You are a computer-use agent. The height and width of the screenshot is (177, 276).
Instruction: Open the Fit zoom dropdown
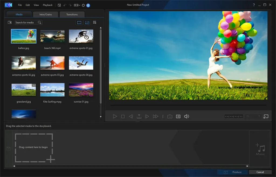[253, 116]
